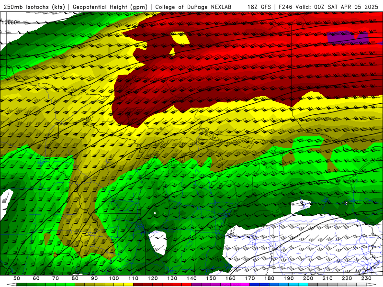Click the "70" value on the color scale

click(56, 278)
